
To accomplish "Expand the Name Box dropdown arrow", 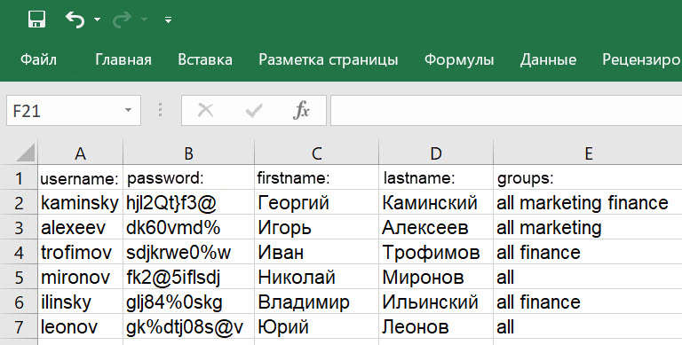I will 128,110.
